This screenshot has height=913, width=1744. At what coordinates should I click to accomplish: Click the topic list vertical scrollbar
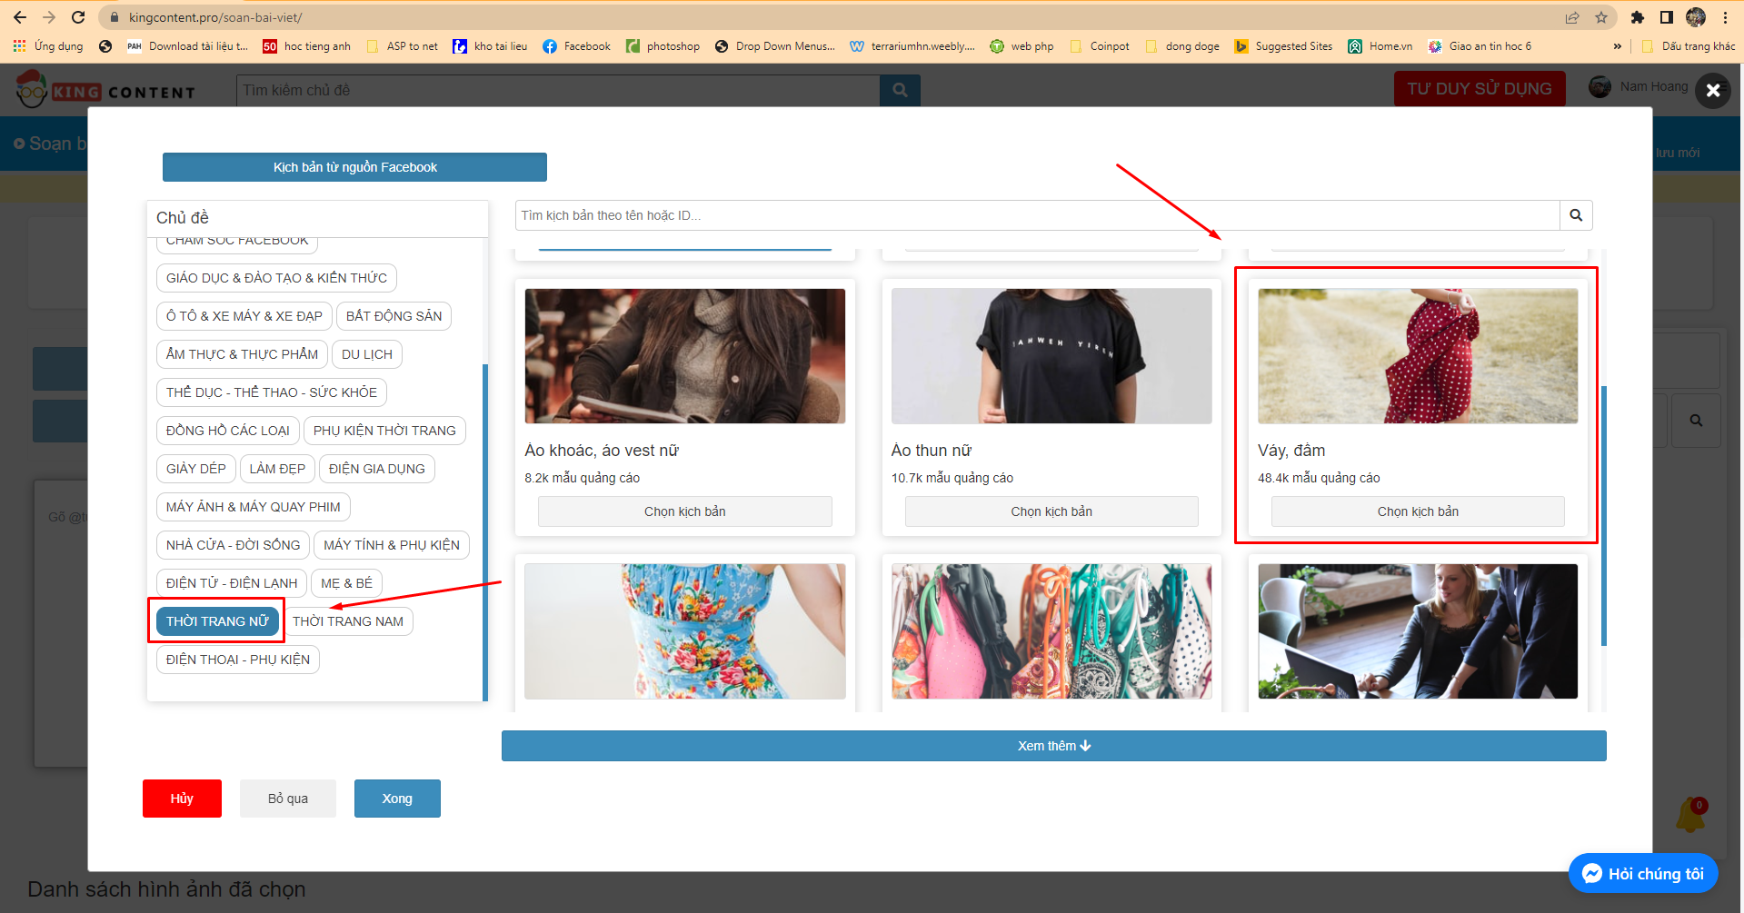coord(485,531)
